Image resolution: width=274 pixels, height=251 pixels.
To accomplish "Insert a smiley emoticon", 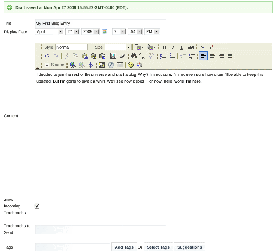I will click(131, 65).
